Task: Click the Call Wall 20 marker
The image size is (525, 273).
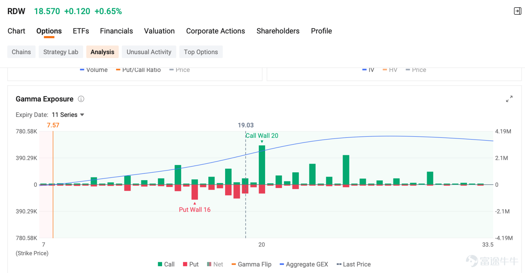Action: coord(262,136)
